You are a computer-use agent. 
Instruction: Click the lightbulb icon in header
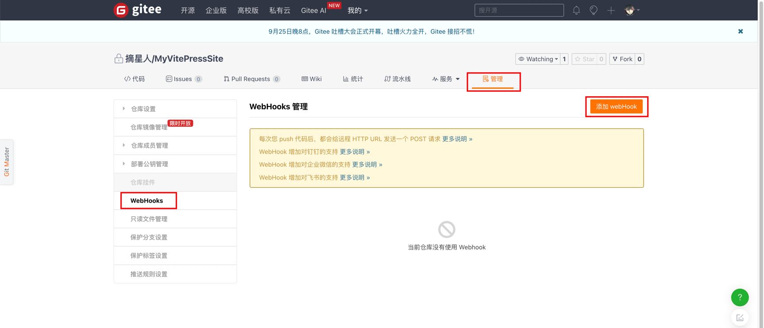pyautogui.click(x=593, y=10)
